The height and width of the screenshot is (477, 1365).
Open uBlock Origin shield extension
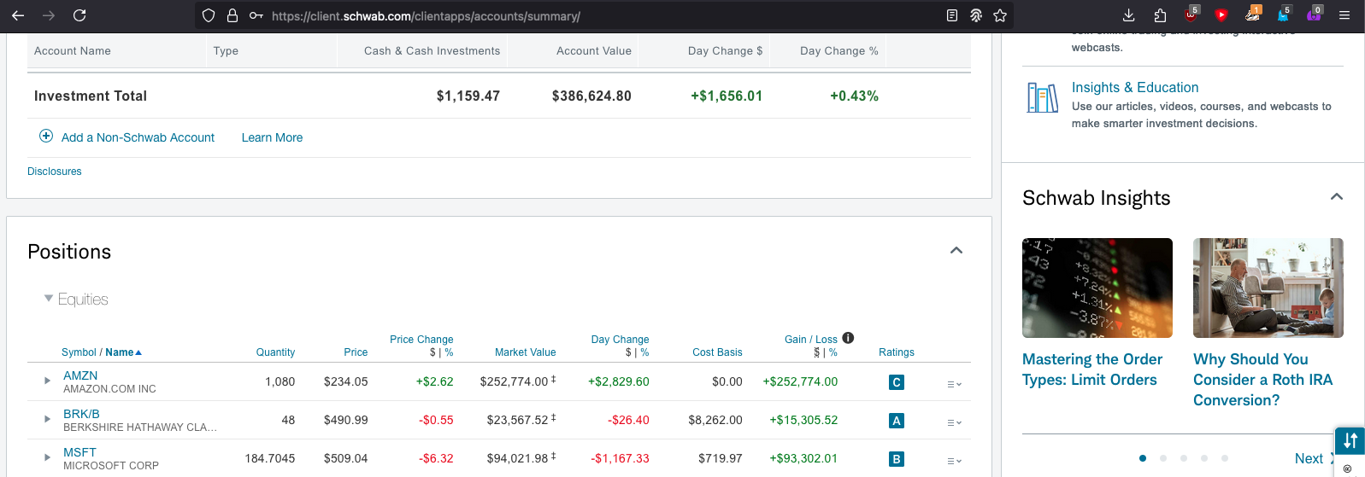click(x=1191, y=15)
